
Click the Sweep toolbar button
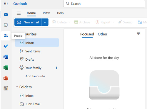coord(125,22)
